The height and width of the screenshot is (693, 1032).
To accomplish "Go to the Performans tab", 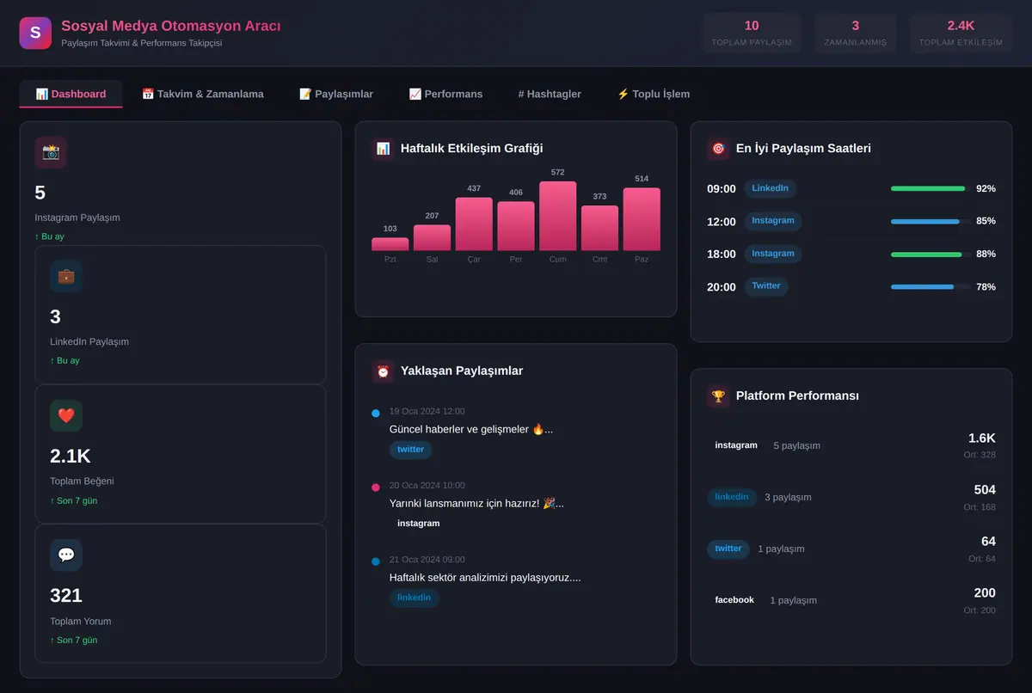I will (445, 94).
